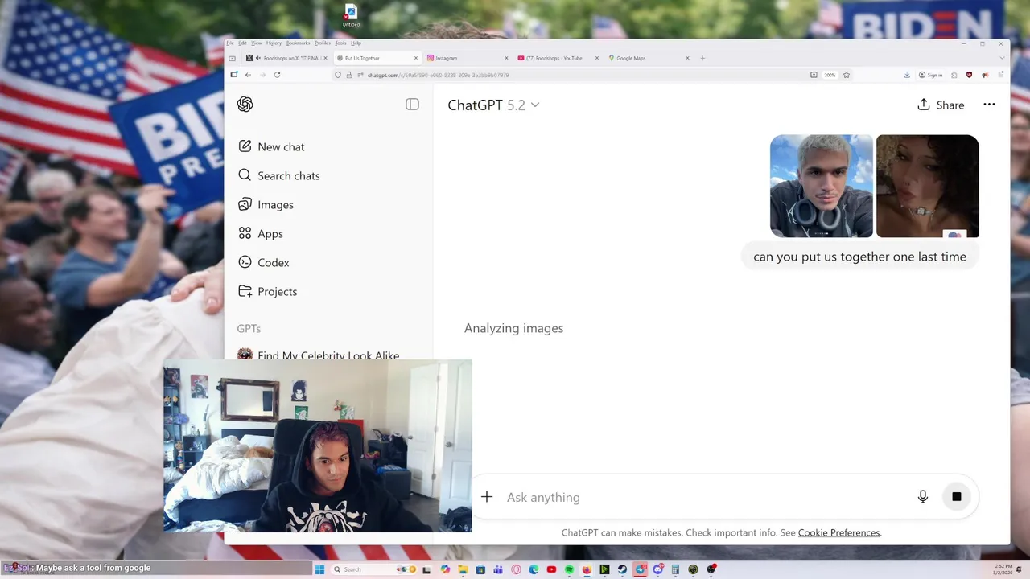Open Search chats
Image resolution: width=1030 pixels, height=579 pixels.
tap(279, 175)
